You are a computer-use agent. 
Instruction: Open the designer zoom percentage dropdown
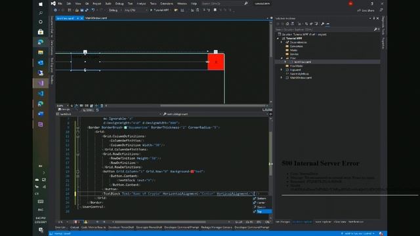(x=63, y=106)
